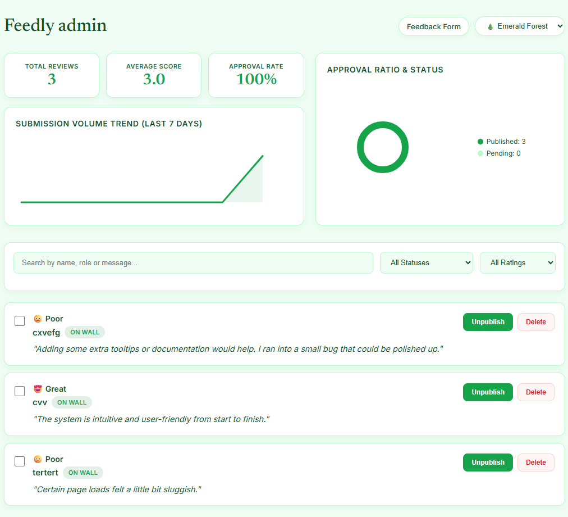Image resolution: width=568 pixels, height=517 pixels.
Task: Click the ON WALL badge beside cxvefg
Action: click(85, 332)
